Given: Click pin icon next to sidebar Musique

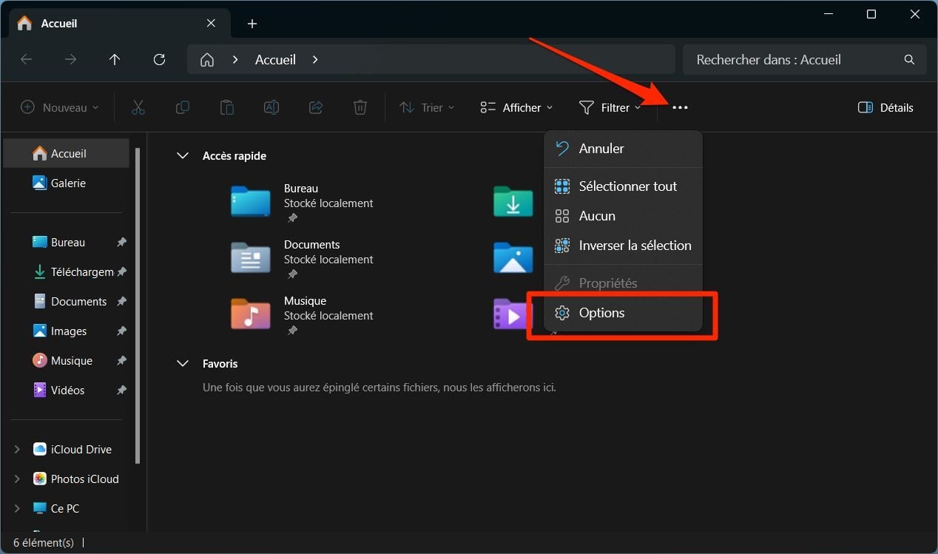Looking at the screenshot, I should pos(121,361).
